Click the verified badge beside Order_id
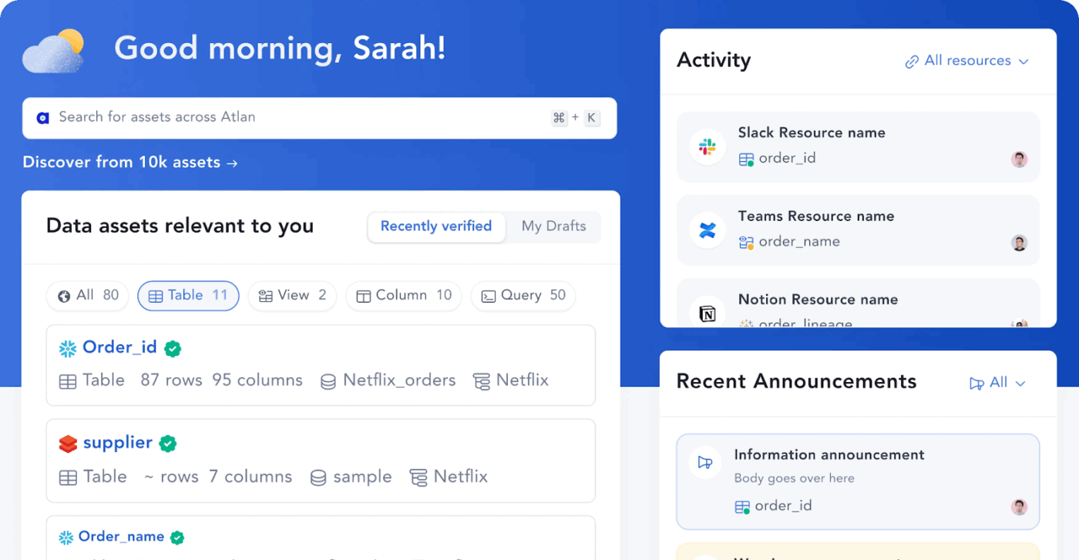Screen dimensions: 1079x560 coord(172,348)
